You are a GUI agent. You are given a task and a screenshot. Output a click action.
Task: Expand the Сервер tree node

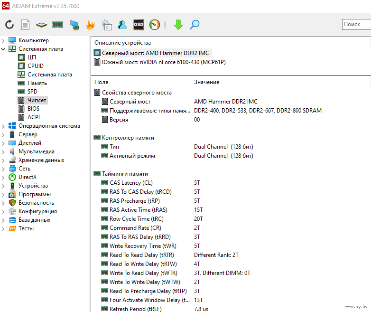pos(3,135)
